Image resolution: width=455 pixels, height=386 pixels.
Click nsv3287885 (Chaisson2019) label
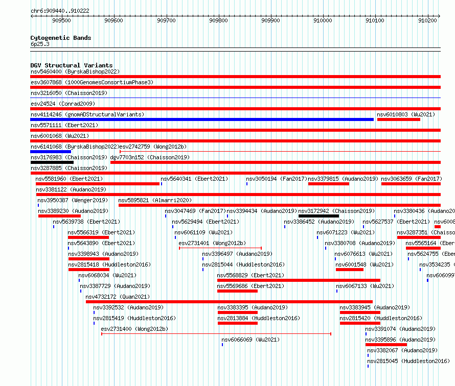pyautogui.click(x=69, y=168)
